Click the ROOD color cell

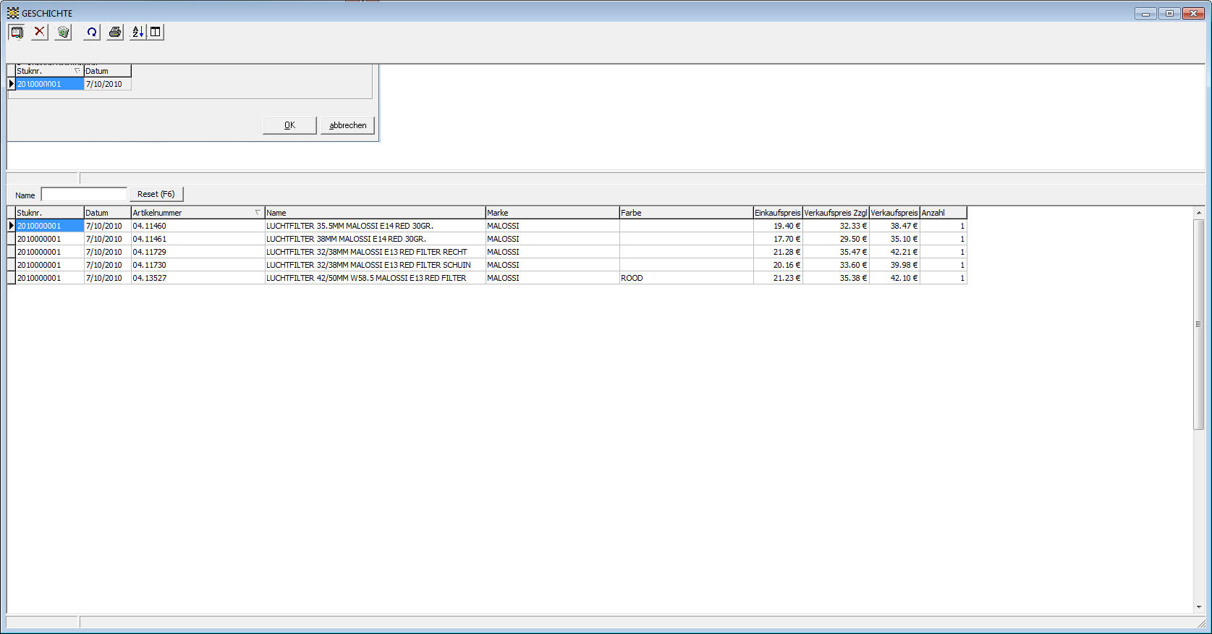[686, 278]
